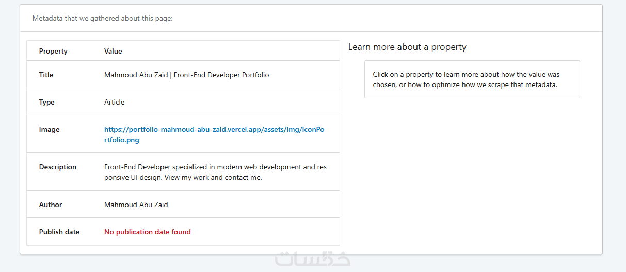Viewport: 626px width, 272px height.
Task: Click the 'Mahmoud Abu Zaid | Front-End Developer Portfolio' title value
Action: 186,75
